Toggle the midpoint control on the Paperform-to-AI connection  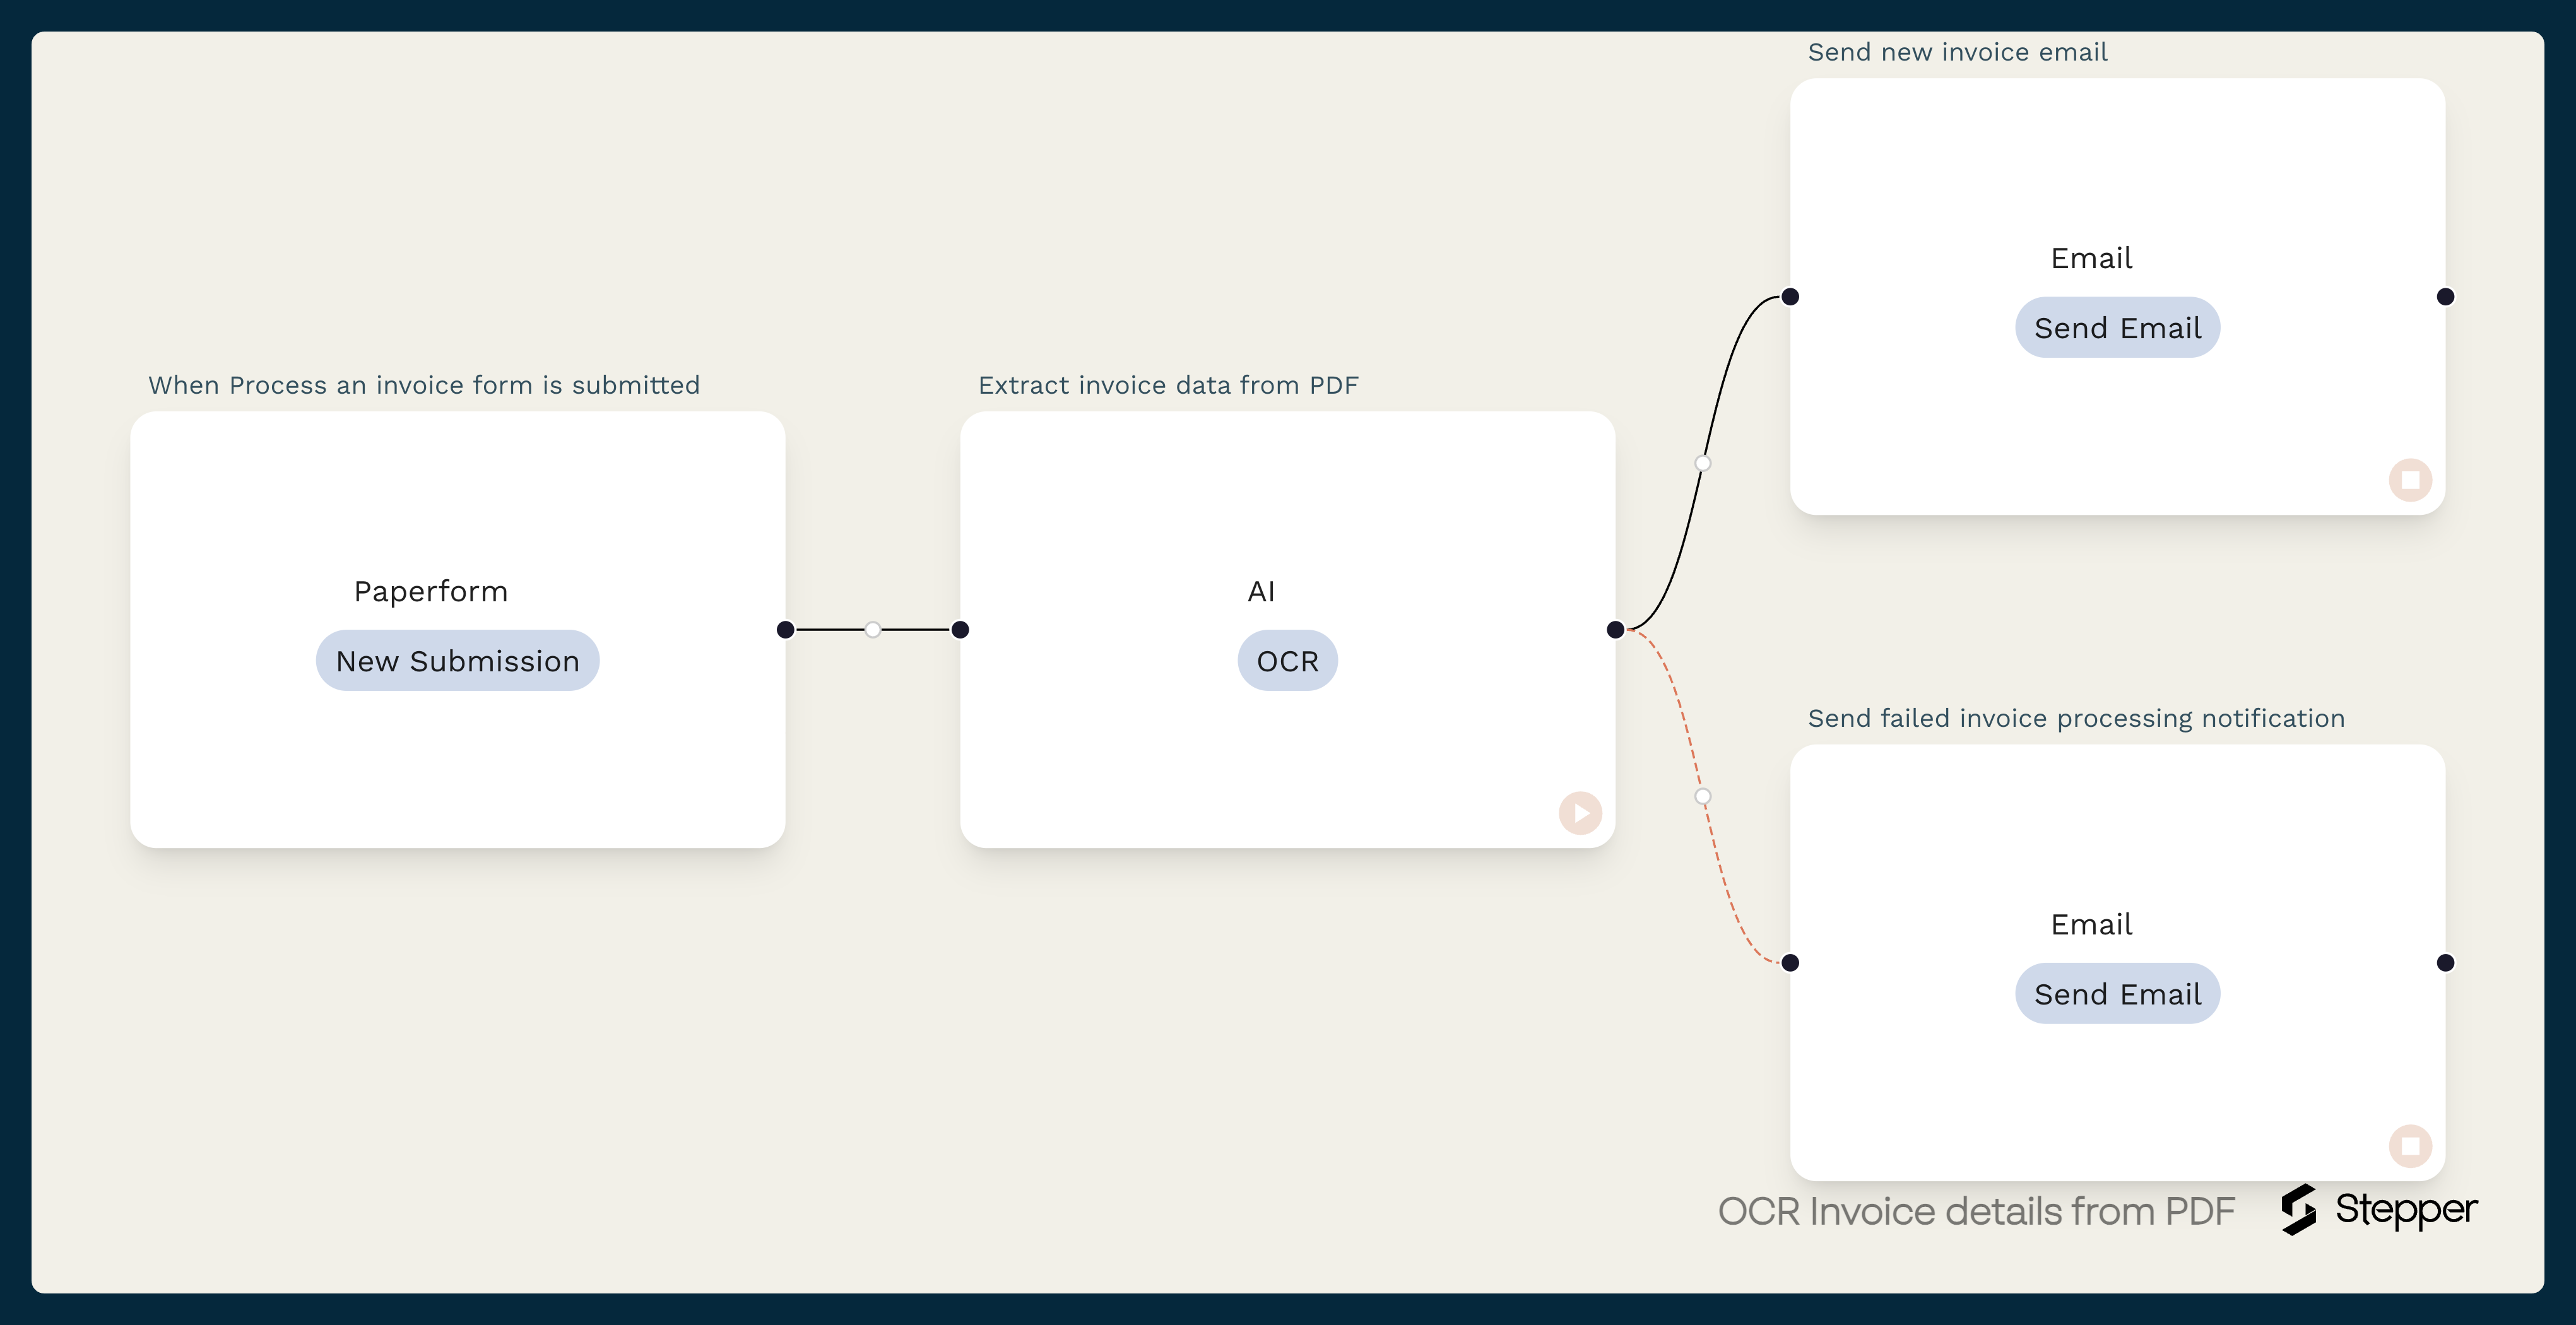(x=872, y=629)
